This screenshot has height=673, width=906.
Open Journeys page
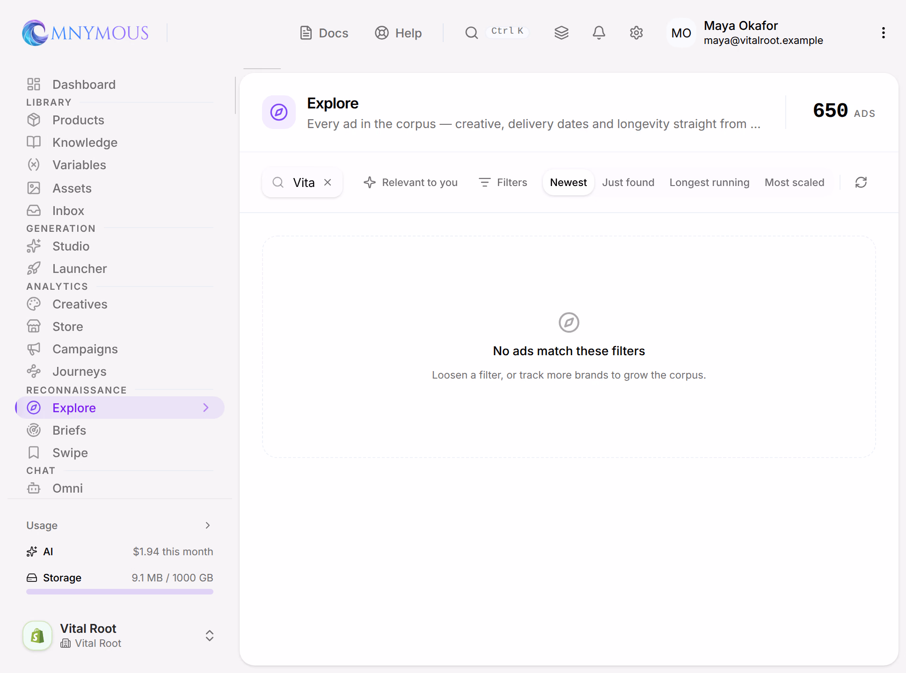(x=120, y=371)
